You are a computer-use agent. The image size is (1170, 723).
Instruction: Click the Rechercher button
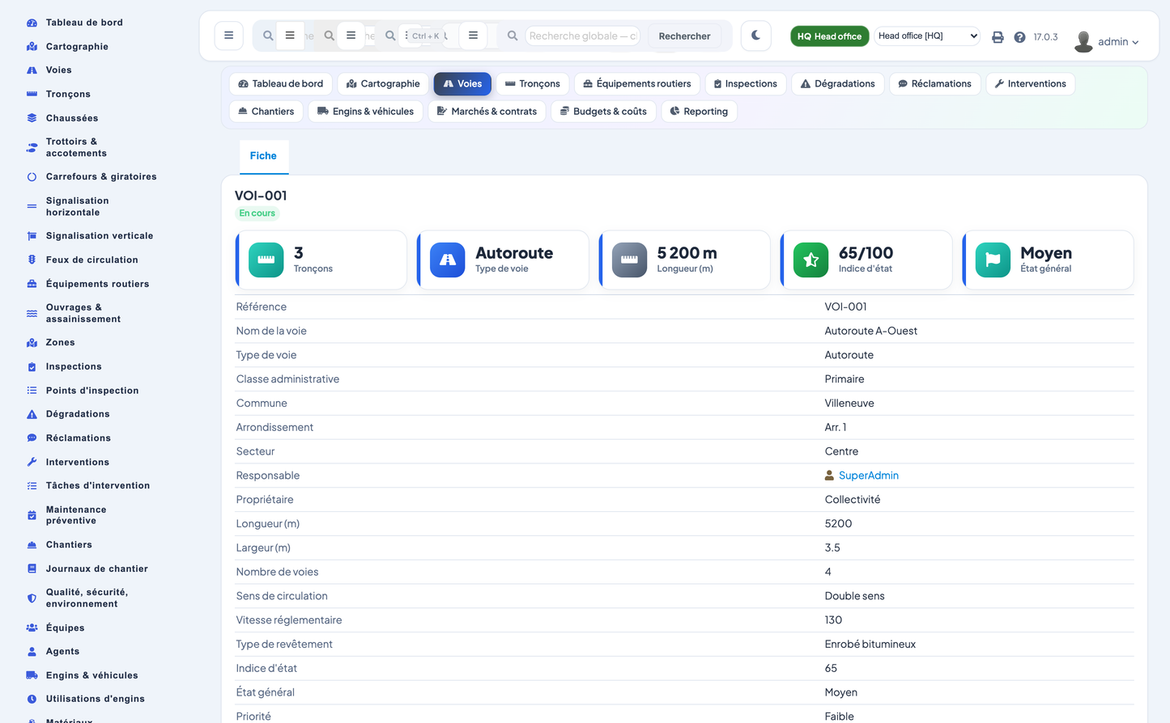click(x=684, y=36)
